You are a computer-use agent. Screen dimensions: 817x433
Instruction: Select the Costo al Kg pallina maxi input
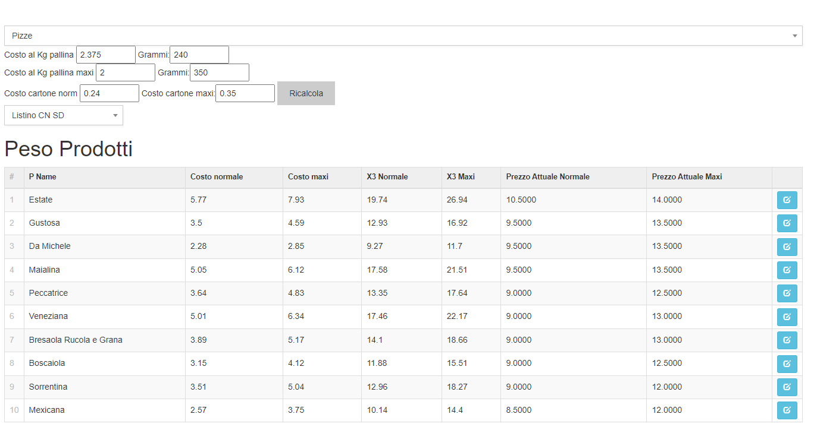(x=125, y=72)
